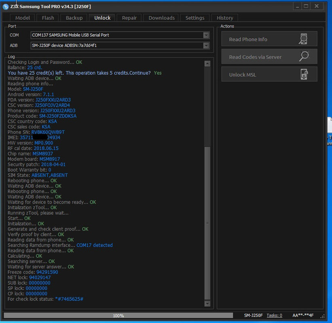Click the PDA version J250FXXU2ARD3

[53, 100]
